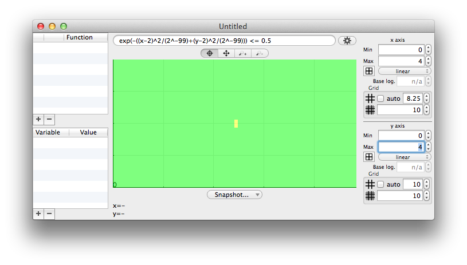Remove variable with minus button
467x265 pixels.
49,213
